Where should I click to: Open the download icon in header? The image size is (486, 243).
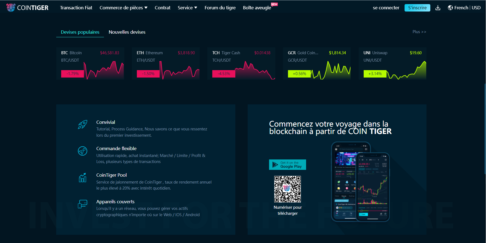(438, 8)
